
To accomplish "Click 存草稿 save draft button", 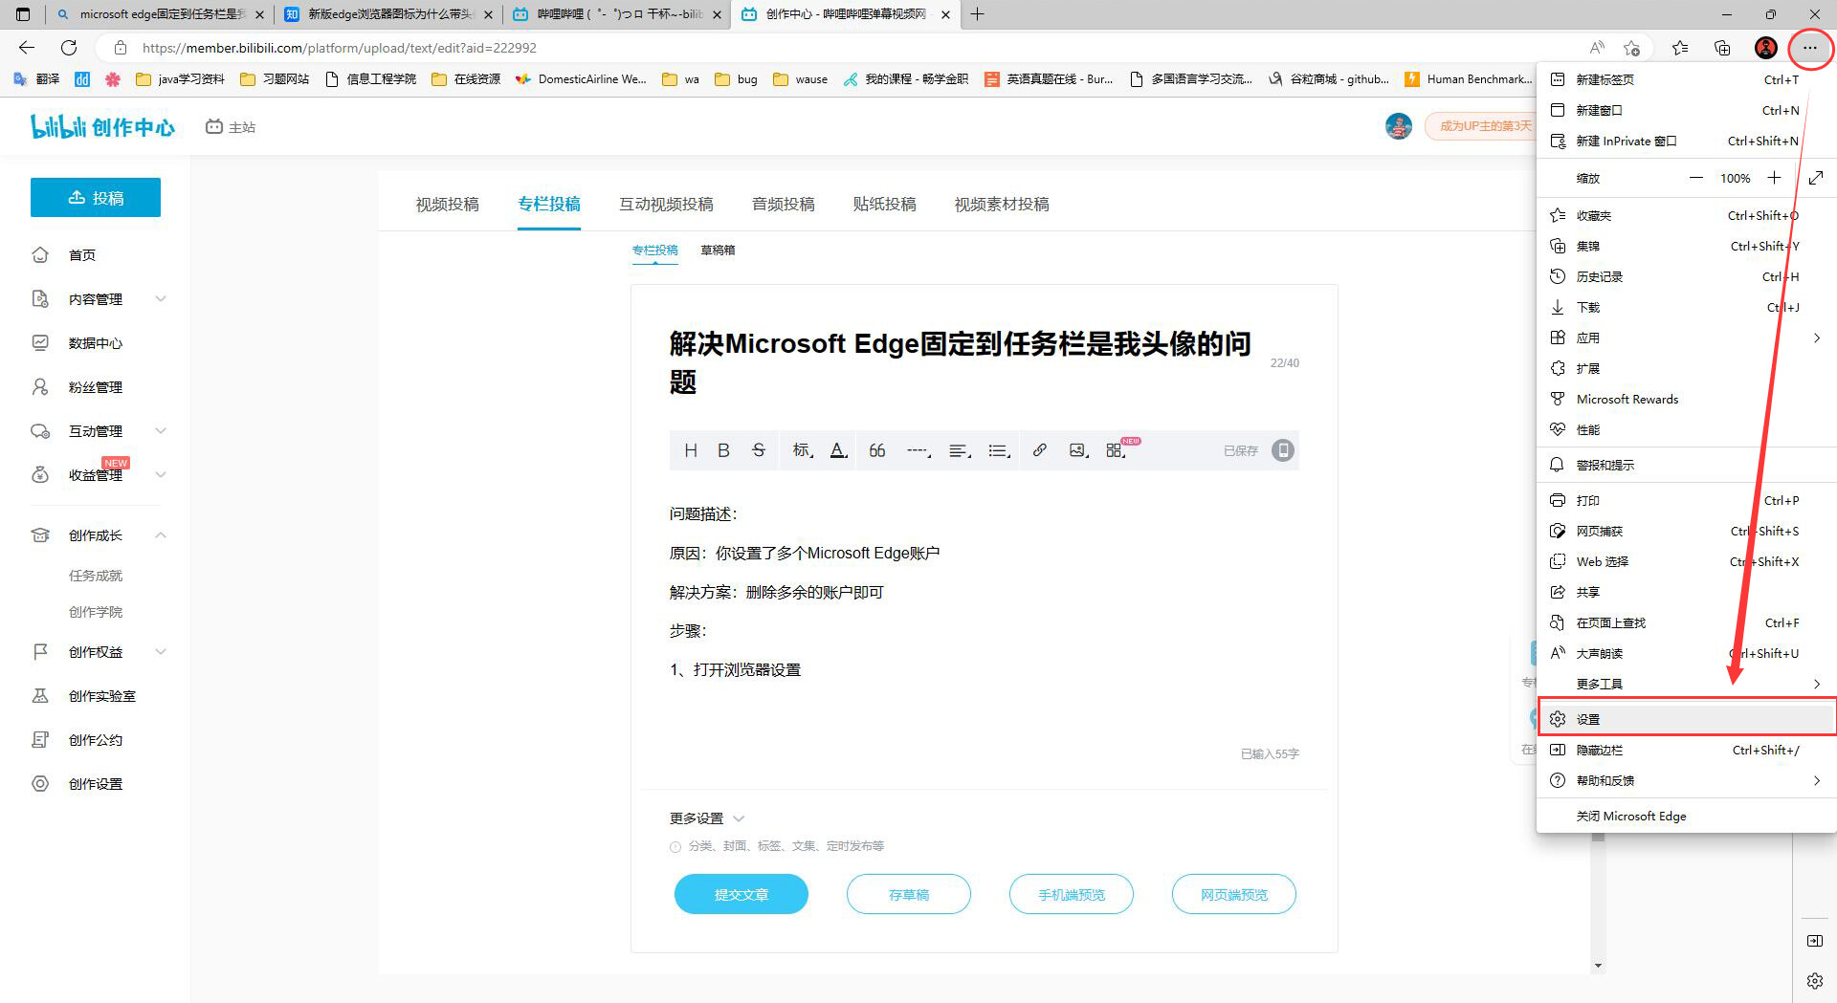I will 909,894.
